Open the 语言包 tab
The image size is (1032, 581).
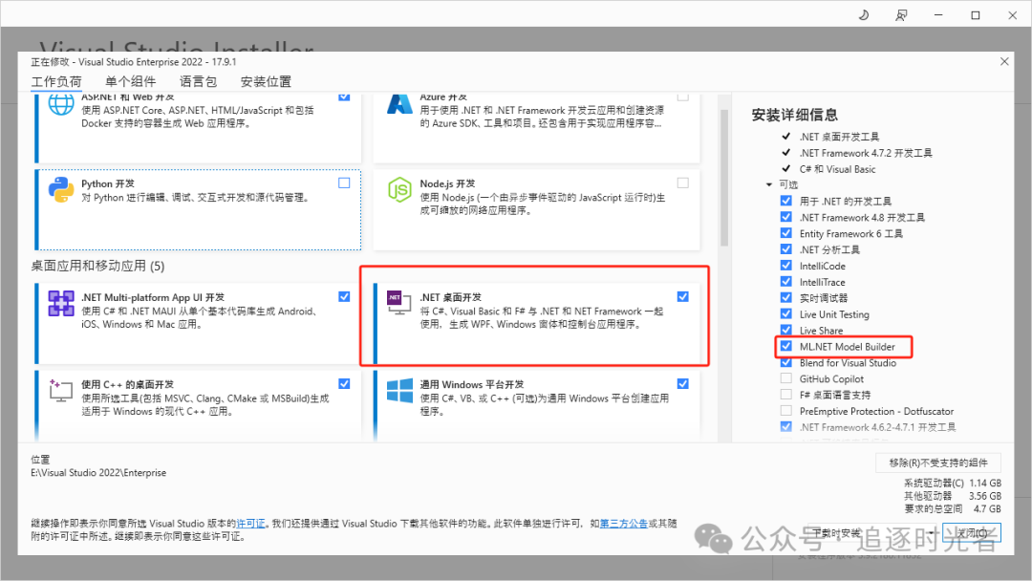coord(197,81)
